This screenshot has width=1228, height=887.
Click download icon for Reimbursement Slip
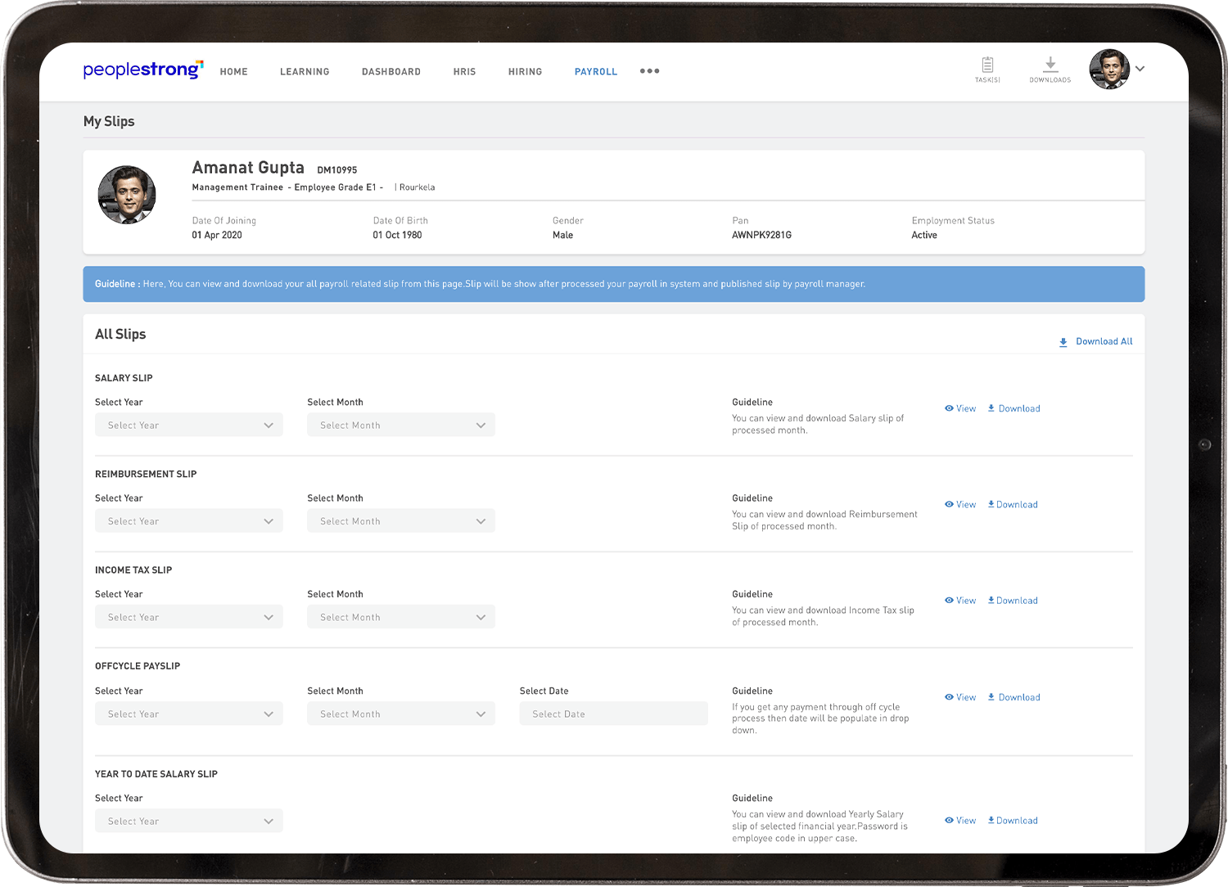tap(991, 505)
